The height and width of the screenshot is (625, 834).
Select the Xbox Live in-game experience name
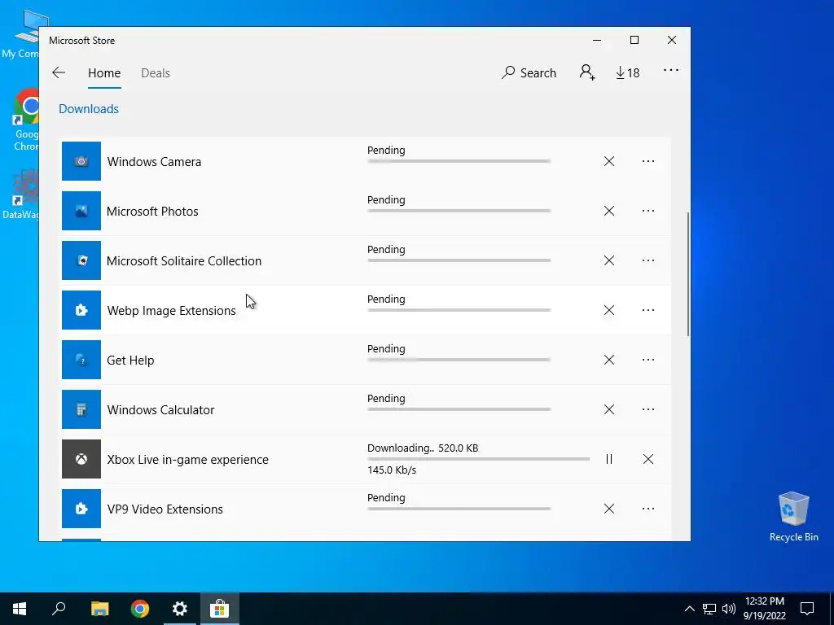[188, 460]
